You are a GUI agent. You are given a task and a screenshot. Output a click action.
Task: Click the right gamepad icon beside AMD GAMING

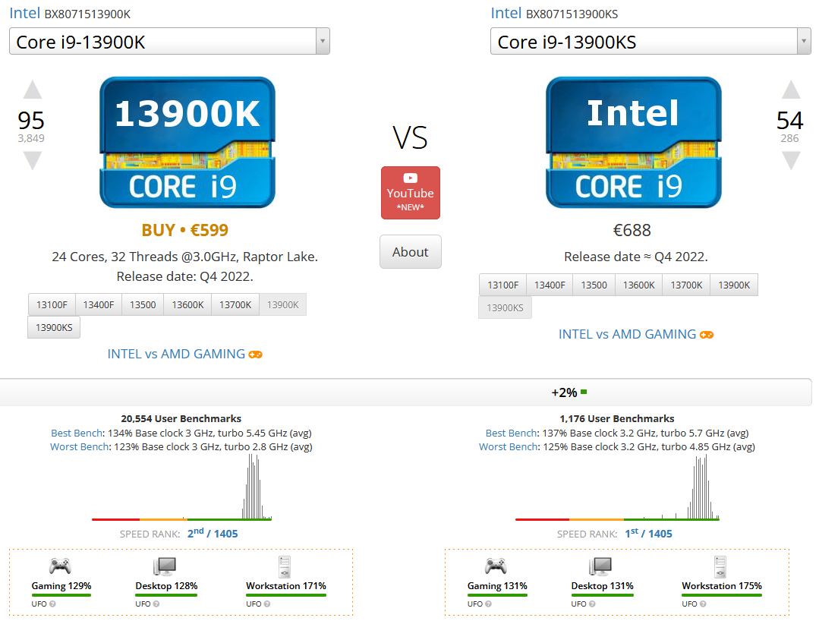pos(707,335)
